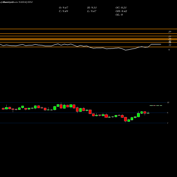Viewport: 177px width, 177px height.
Task: Click the OL: 0 reading
Action: click(x=119, y=15)
